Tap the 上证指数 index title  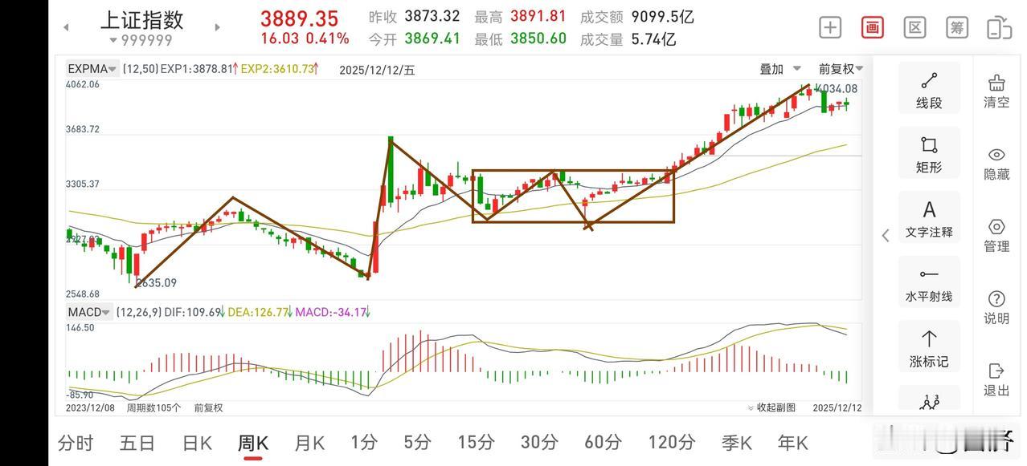[x=141, y=19]
